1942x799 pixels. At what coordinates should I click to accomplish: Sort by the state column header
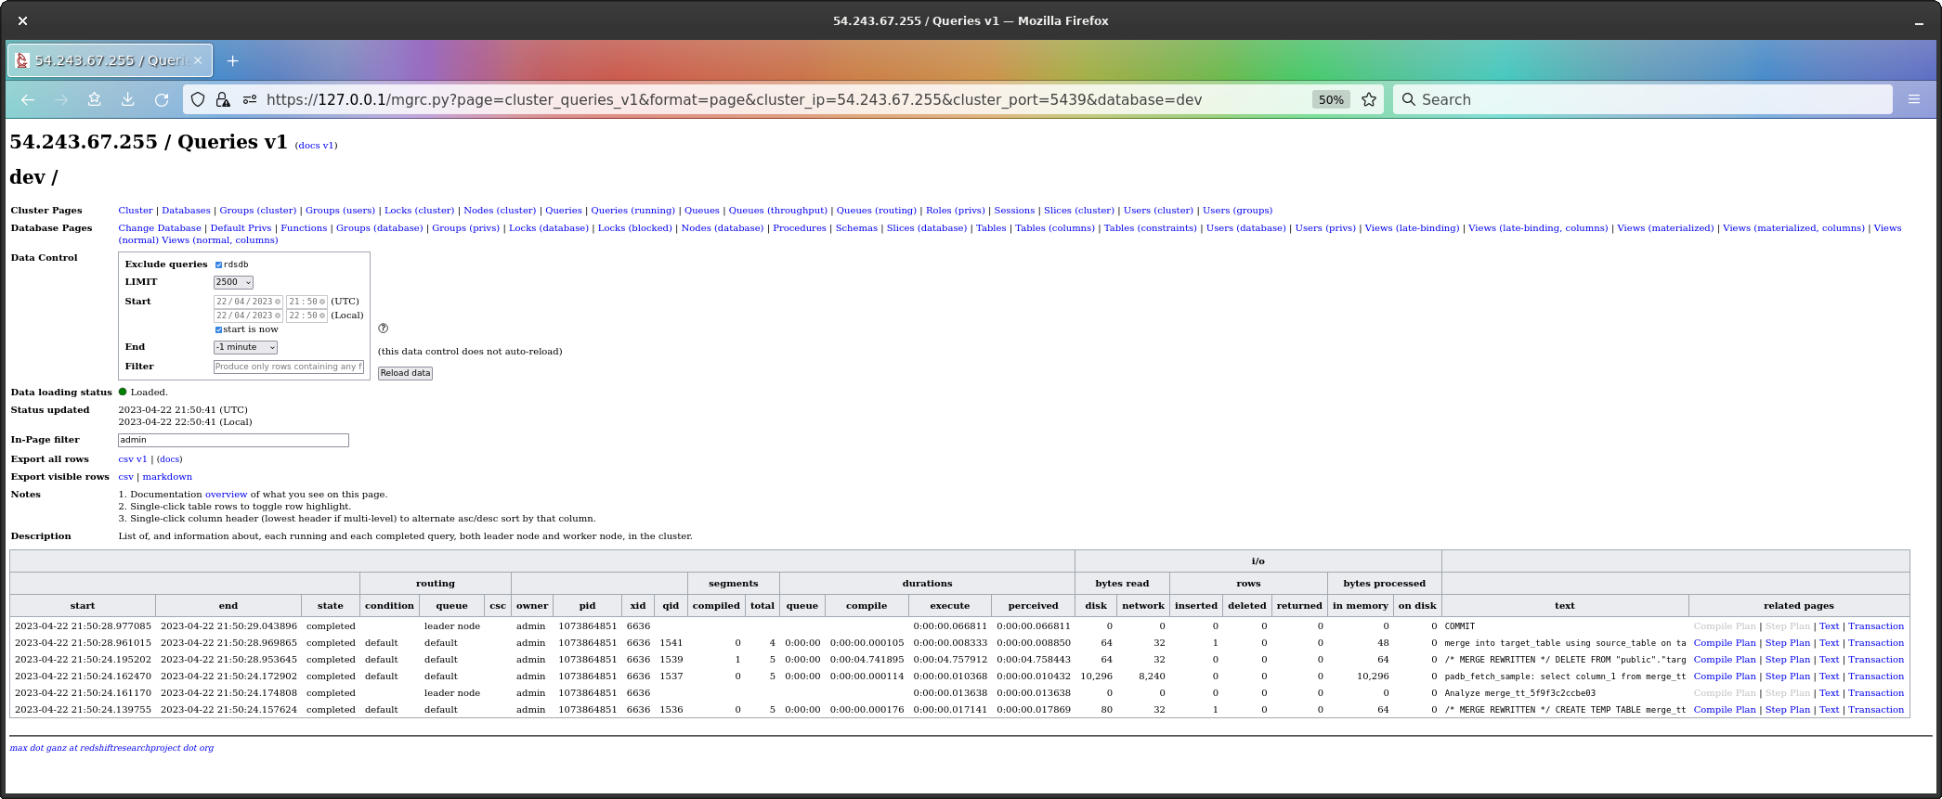pyautogui.click(x=331, y=606)
